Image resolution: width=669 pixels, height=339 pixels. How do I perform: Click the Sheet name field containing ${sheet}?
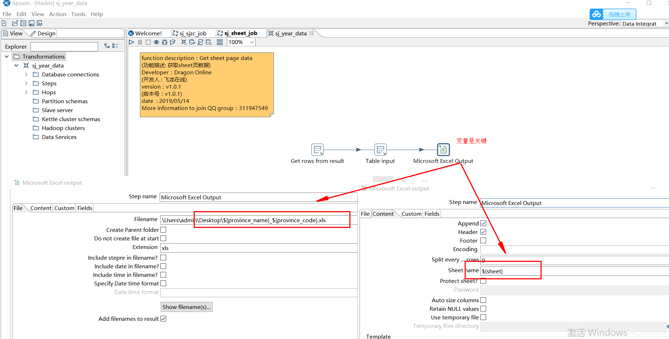574,271
